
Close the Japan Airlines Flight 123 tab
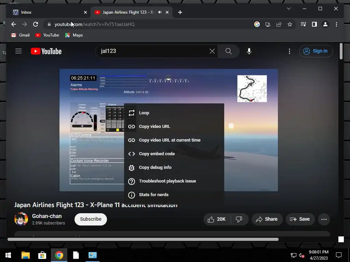click(167, 12)
